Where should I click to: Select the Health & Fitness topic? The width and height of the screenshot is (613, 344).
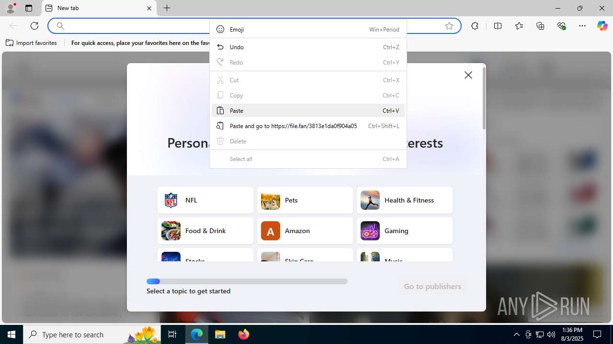405,200
